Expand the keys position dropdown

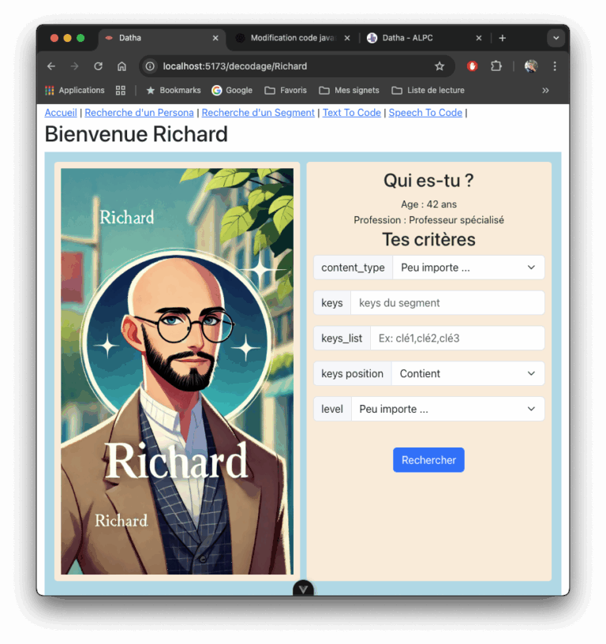468,373
